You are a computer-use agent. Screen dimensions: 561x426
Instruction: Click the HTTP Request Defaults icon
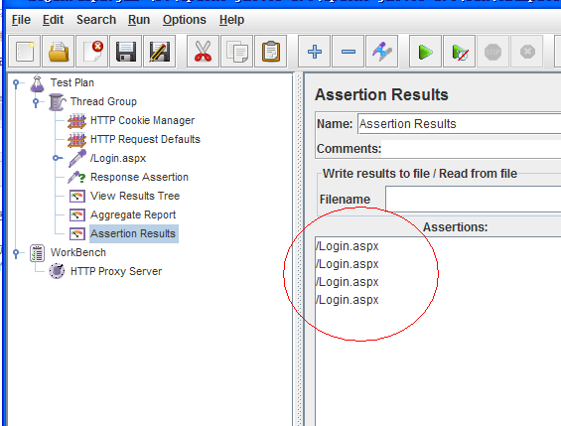(x=76, y=140)
